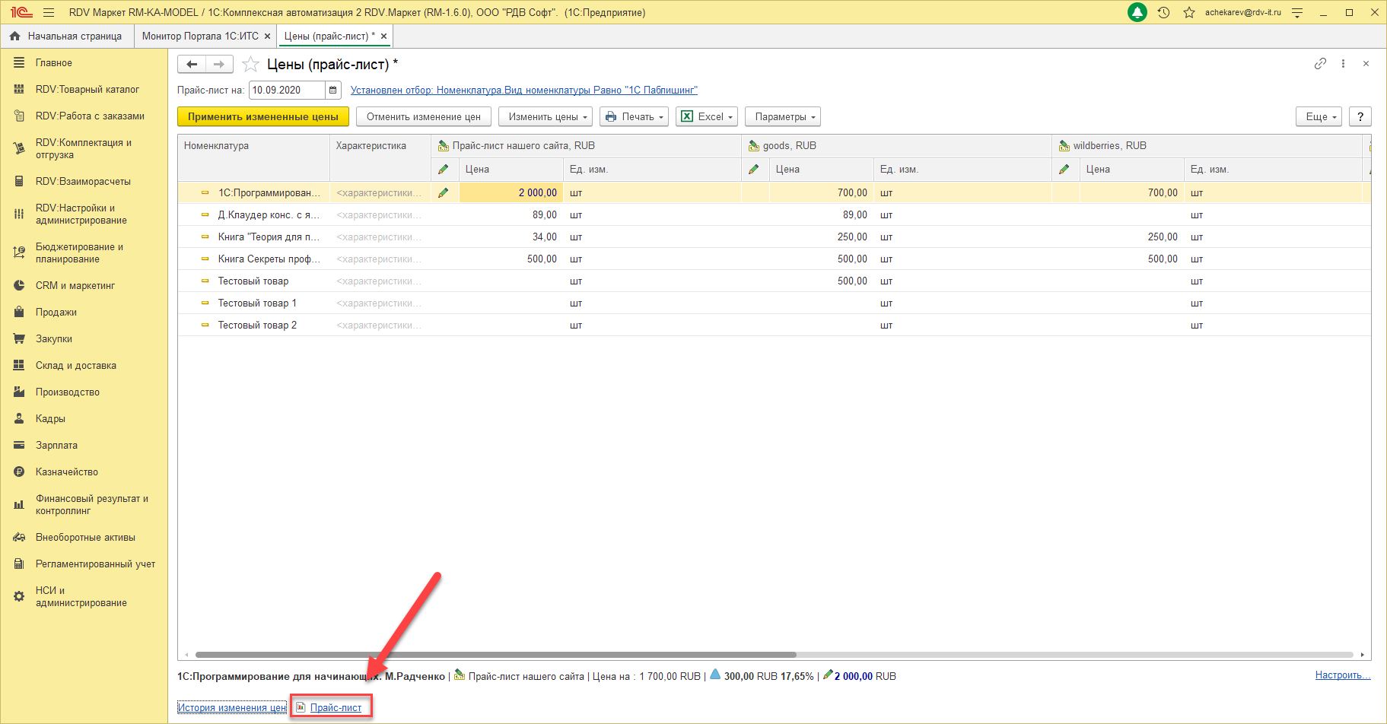Close the Цены (прайс-лист) tab
1387x724 pixels.
click(384, 37)
